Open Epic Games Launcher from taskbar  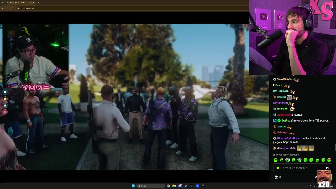point(191,186)
